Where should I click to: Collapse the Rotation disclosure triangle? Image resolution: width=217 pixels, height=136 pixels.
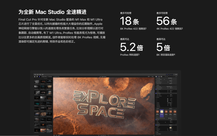[x=156, y=97]
